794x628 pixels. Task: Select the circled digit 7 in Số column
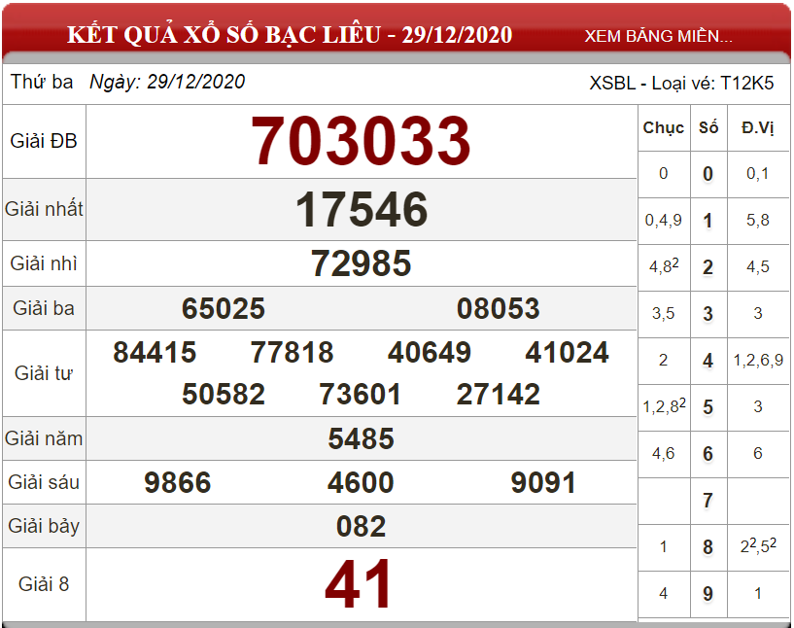pyautogui.click(x=708, y=501)
